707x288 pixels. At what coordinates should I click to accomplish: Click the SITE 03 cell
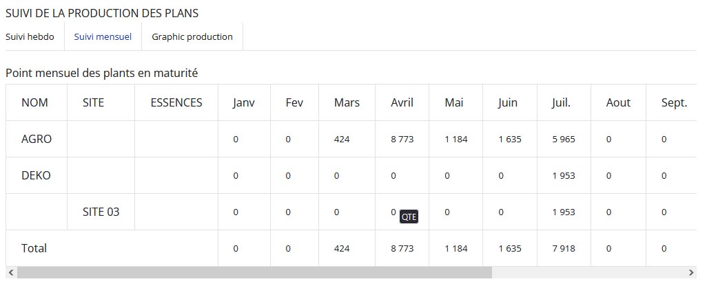pyautogui.click(x=101, y=212)
